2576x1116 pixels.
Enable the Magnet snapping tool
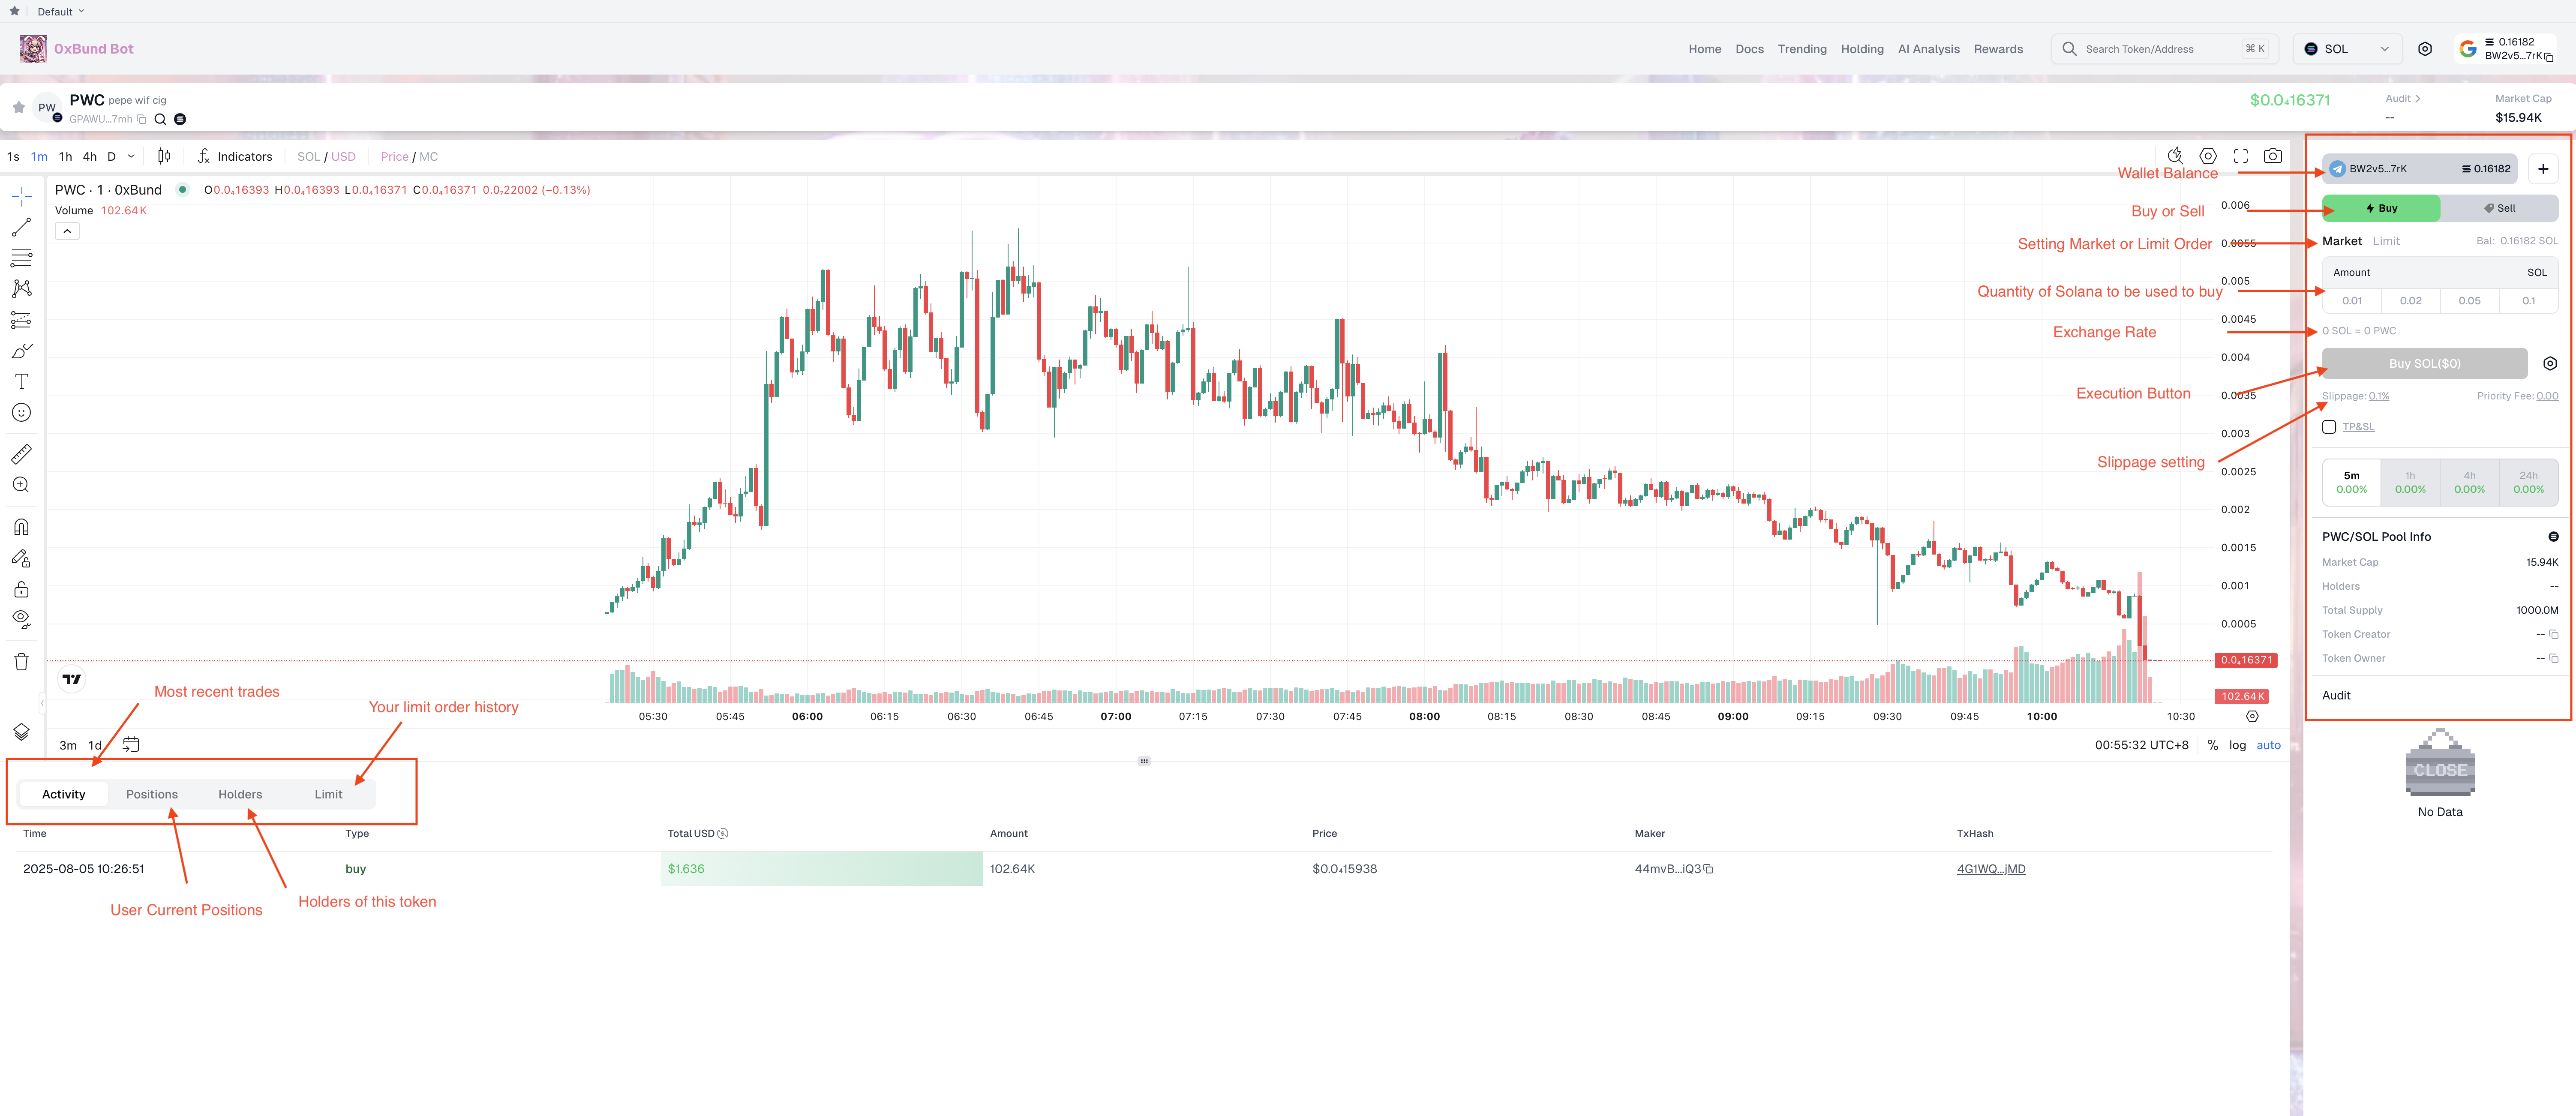coord(21,527)
